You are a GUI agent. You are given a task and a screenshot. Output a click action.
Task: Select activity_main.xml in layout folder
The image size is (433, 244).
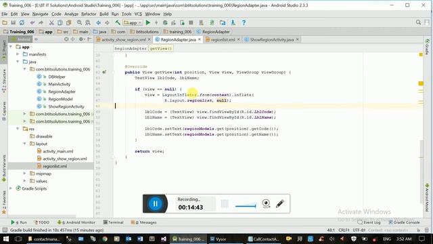(x=58, y=151)
